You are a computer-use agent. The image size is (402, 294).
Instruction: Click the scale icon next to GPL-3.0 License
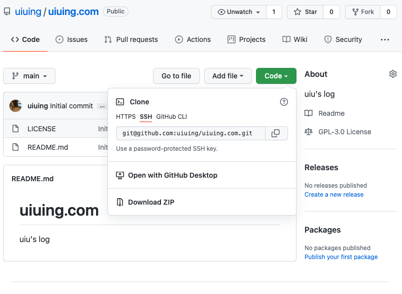coord(308,132)
